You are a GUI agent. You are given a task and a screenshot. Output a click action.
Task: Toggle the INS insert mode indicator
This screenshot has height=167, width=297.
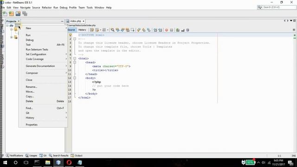coord(294,156)
